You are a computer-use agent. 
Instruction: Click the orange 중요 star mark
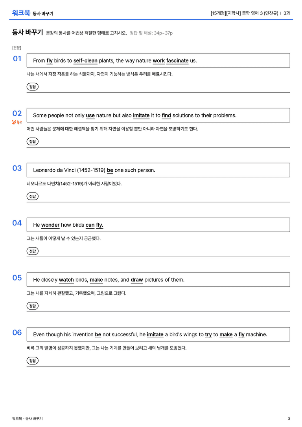point(17,122)
